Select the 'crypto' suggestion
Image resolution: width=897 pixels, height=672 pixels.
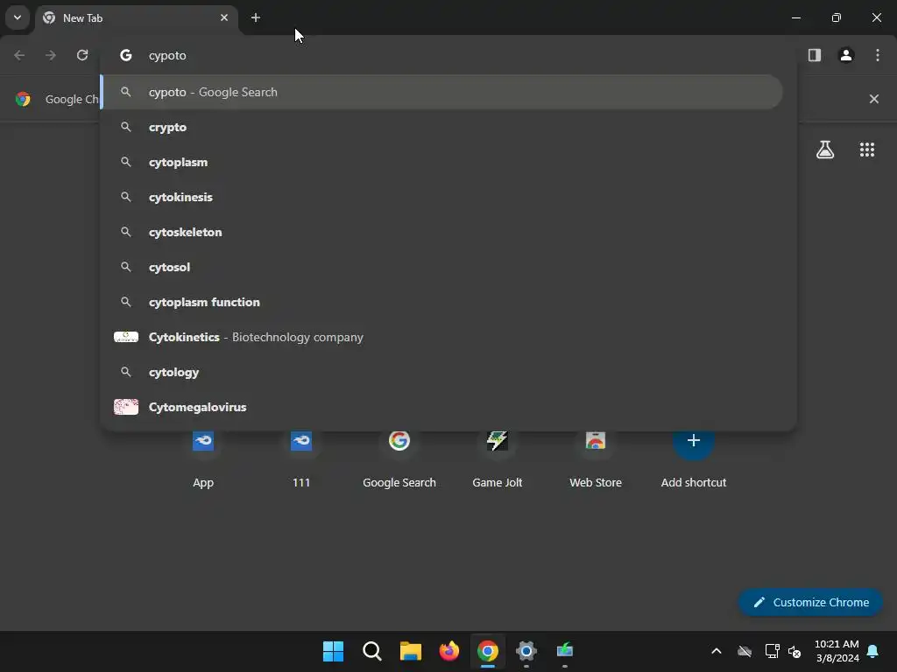tap(441, 127)
